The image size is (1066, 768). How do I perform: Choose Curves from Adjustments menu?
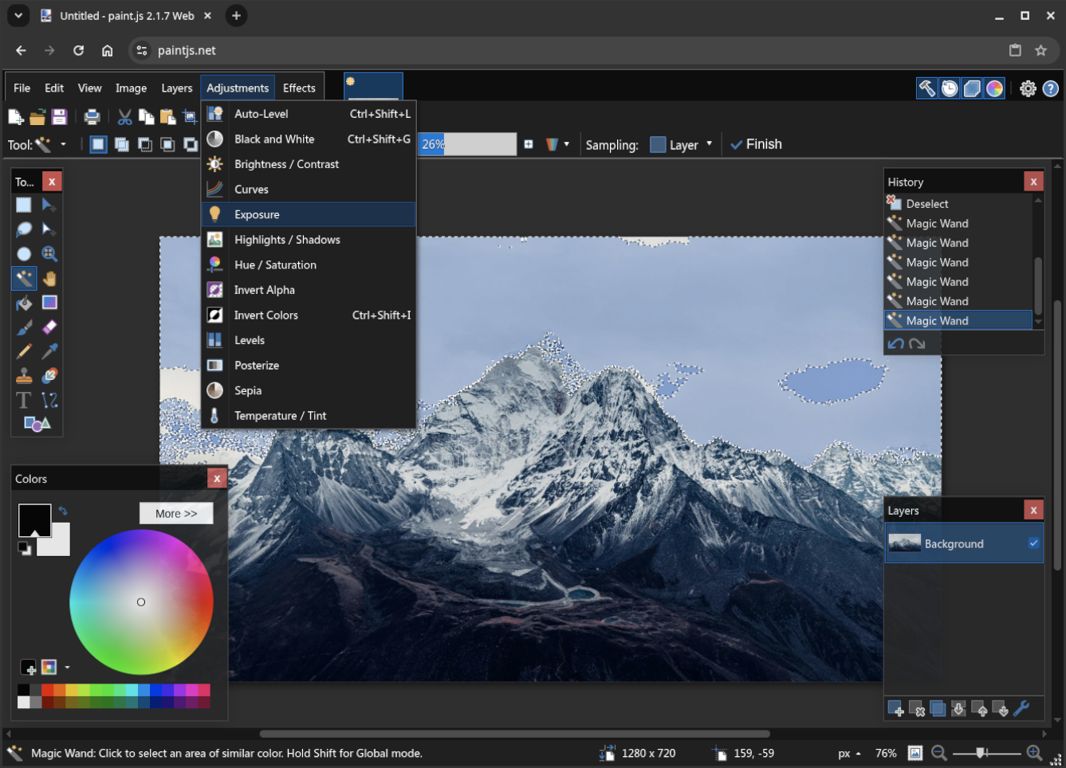click(309, 190)
